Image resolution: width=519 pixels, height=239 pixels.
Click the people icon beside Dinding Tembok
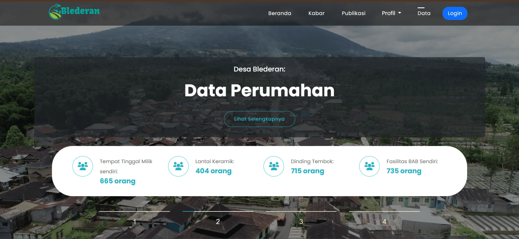(x=274, y=166)
